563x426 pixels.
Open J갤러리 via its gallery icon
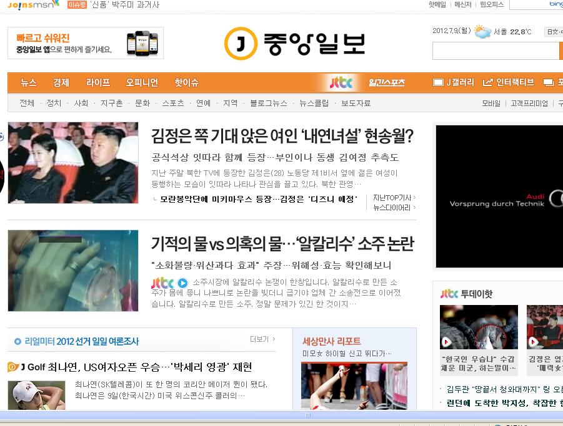[x=437, y=83]
